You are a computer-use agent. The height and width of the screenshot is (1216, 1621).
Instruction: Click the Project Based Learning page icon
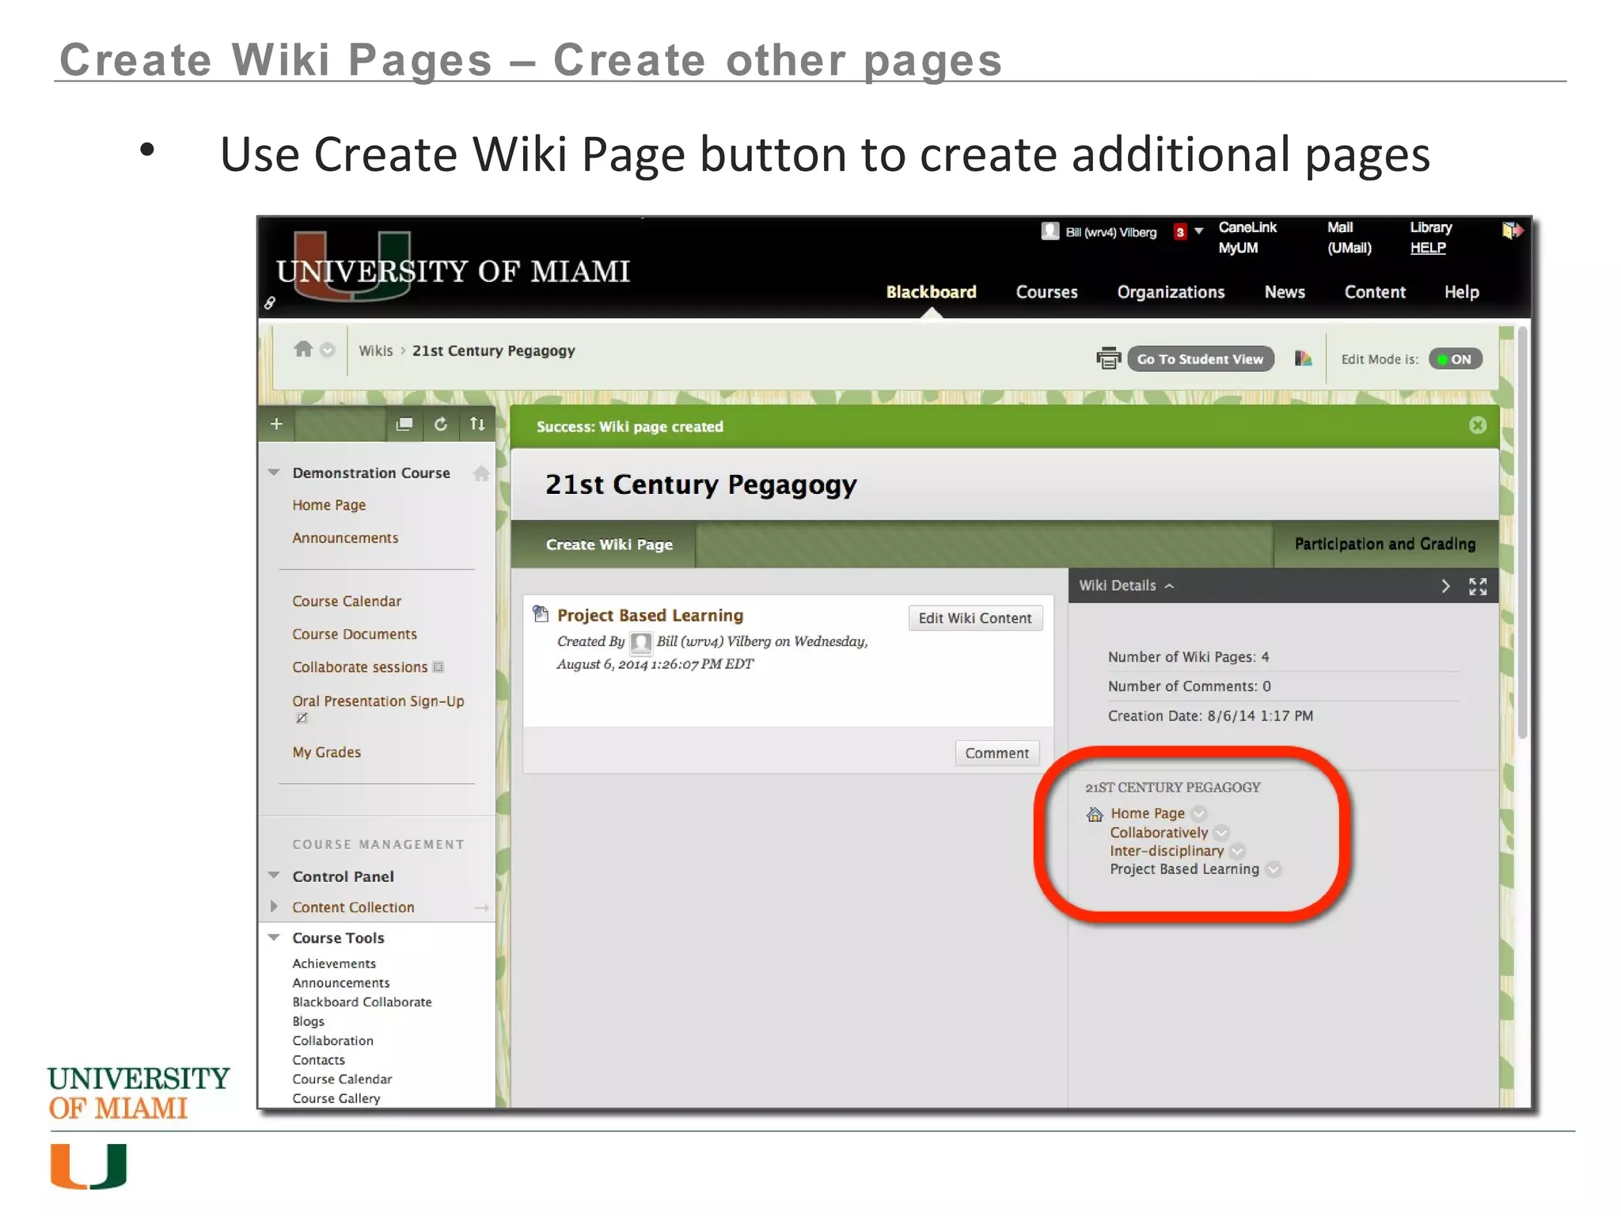[x=541, y=614]
